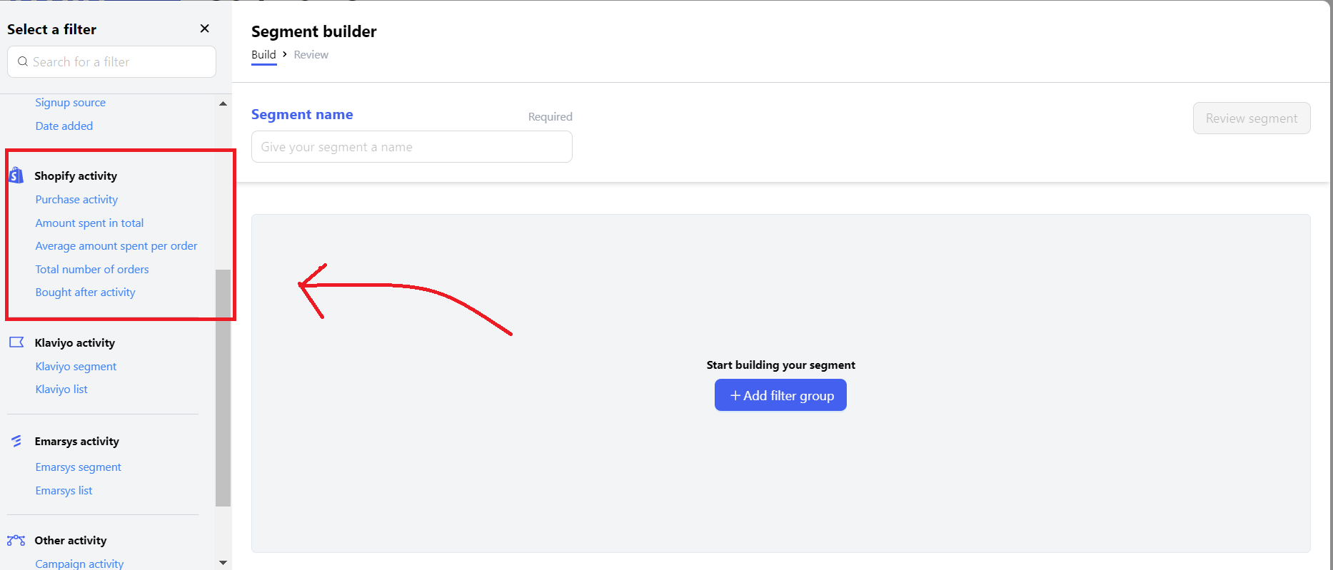Click the search magnifier icon

pos(23,62)
